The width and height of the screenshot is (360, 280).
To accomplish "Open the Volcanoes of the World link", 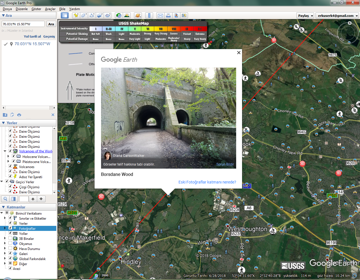I will click(36, 151).
